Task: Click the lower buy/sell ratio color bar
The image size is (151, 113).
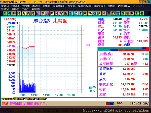Action: (123, 50)
